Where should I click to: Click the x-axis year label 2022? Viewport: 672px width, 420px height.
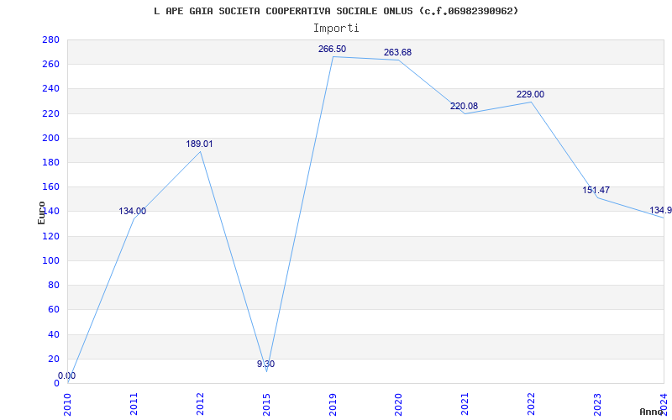point(532,404)
